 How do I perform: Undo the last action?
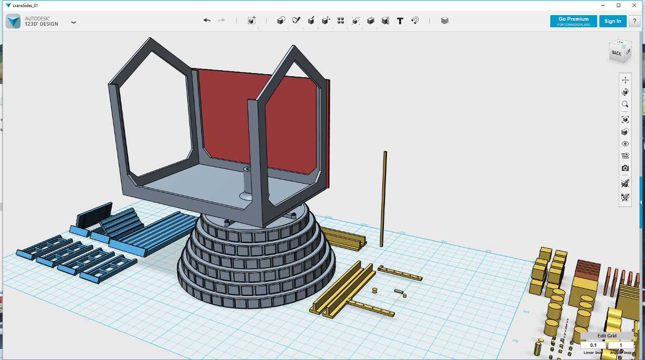click(207, 21)
